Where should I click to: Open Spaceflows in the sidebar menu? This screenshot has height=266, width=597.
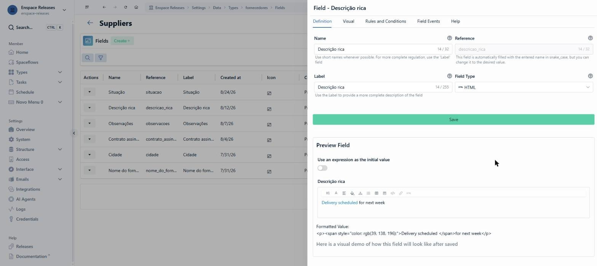pos(27,62)
